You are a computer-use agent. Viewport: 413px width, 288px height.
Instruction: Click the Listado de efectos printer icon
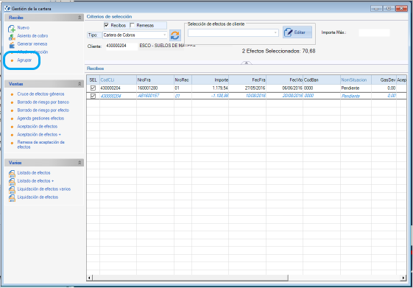click(x=12, y=173)
